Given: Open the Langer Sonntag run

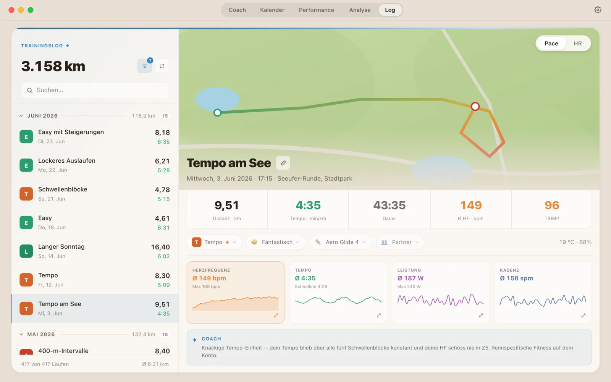Looking at the screenshot, I should tap(95, 251).
